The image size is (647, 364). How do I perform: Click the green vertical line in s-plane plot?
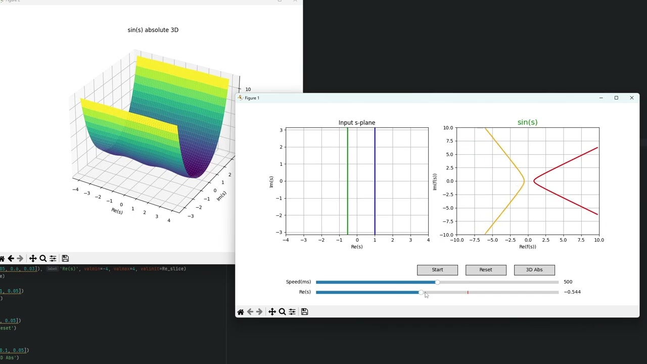click(x=347, y=181)
